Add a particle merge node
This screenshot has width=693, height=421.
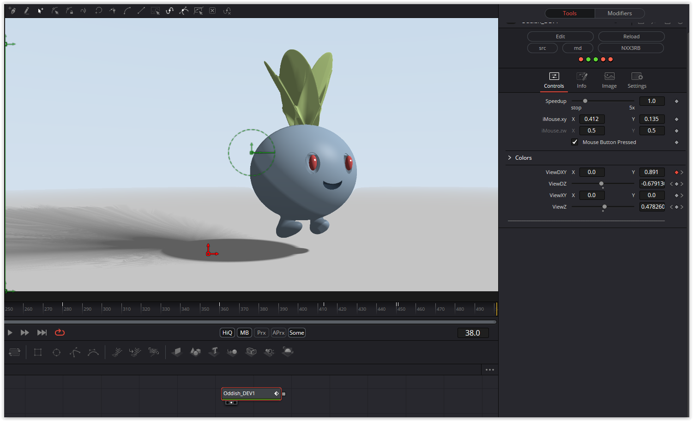(135, 352)
